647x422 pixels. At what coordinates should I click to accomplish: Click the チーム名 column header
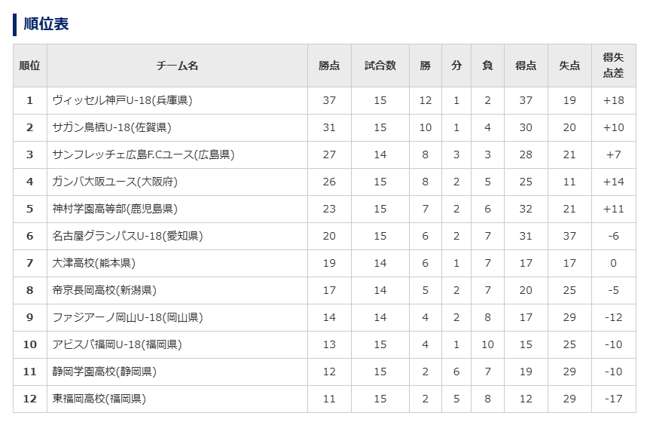tap(177, 66)
